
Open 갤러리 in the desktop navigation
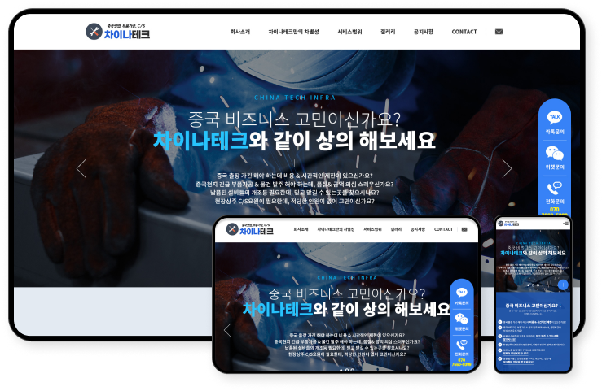tap(388, 32)
